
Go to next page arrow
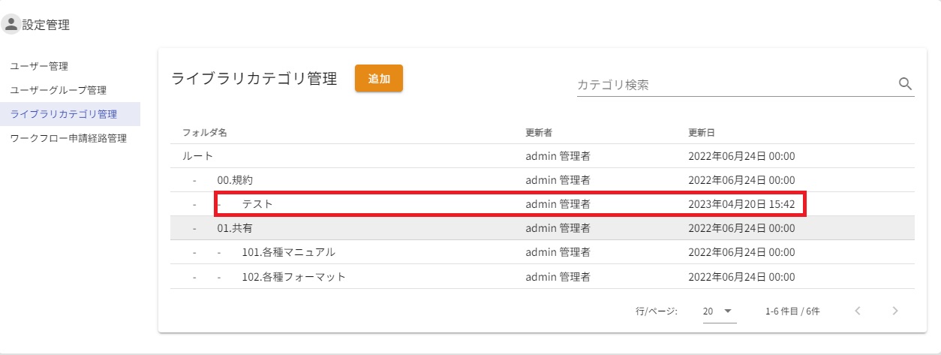[x=894, y=311]
